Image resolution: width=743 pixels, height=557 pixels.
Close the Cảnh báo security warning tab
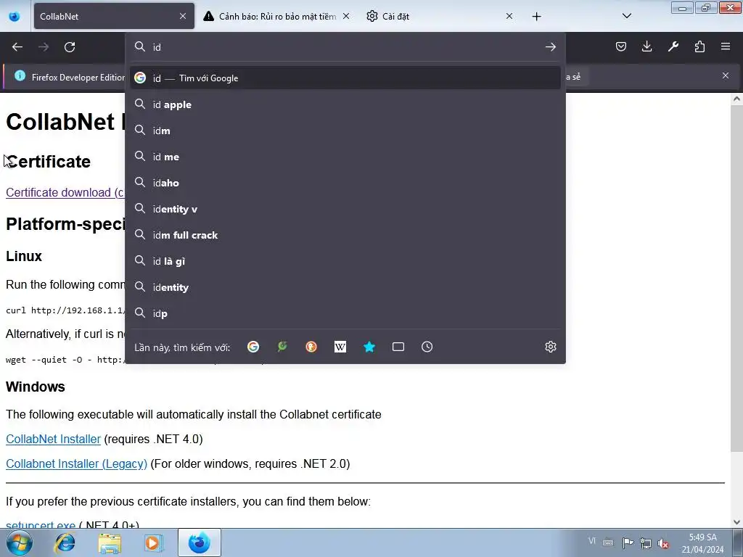coord(346,16)
